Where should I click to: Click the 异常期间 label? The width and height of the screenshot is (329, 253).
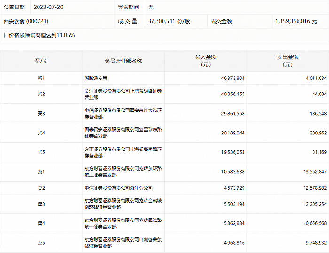coord(128,7)
